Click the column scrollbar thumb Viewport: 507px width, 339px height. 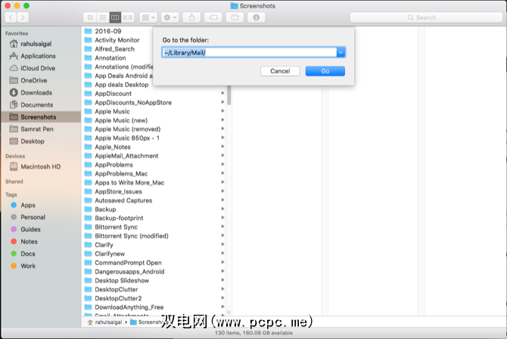(229, 95)
